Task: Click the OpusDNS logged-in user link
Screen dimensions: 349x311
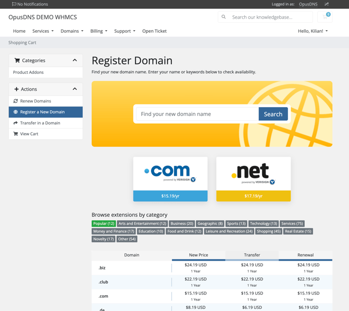Action: pos(308,4)
